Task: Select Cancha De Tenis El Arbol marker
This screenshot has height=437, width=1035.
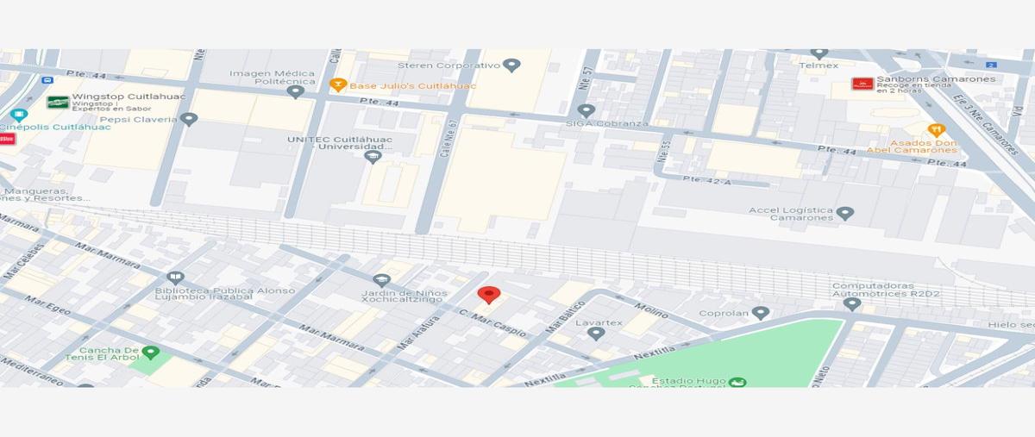Action: (x=150, y=353)
